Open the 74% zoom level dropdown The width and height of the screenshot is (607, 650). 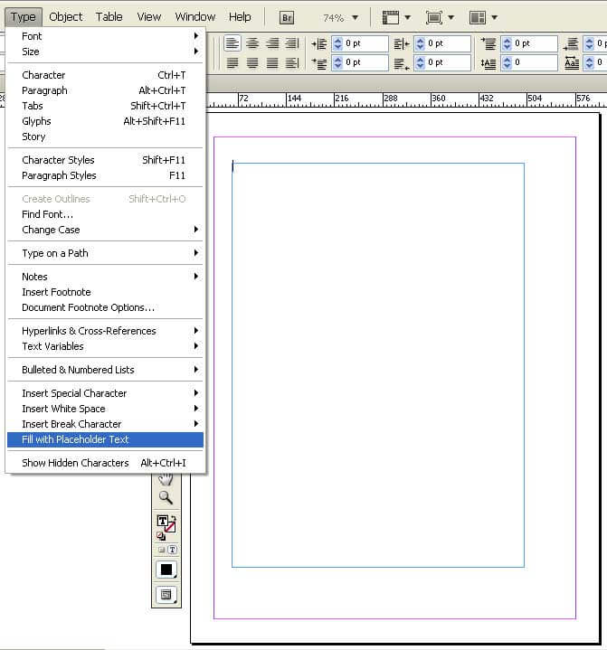pos(356,18)
